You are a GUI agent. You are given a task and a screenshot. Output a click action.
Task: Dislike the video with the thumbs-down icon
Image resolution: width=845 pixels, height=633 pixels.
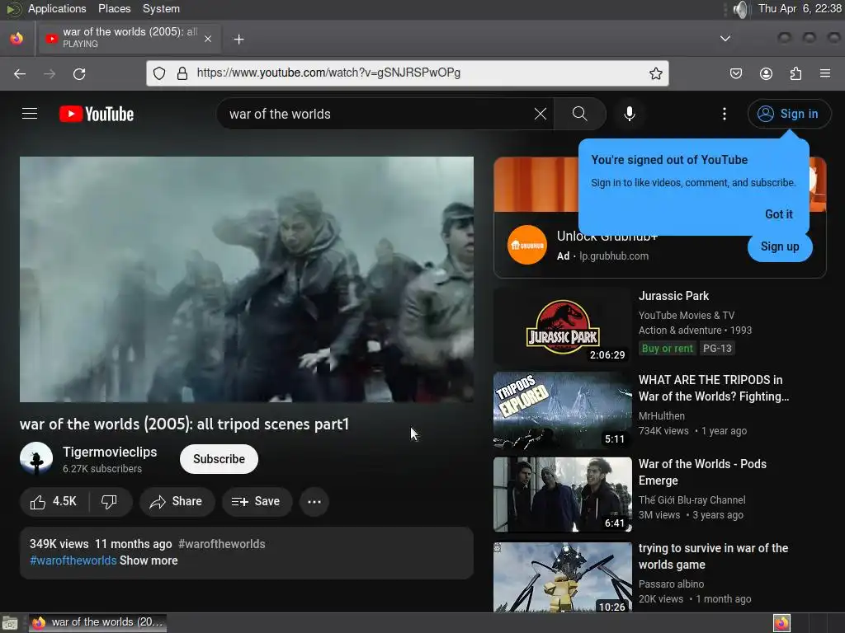point(110,502)
